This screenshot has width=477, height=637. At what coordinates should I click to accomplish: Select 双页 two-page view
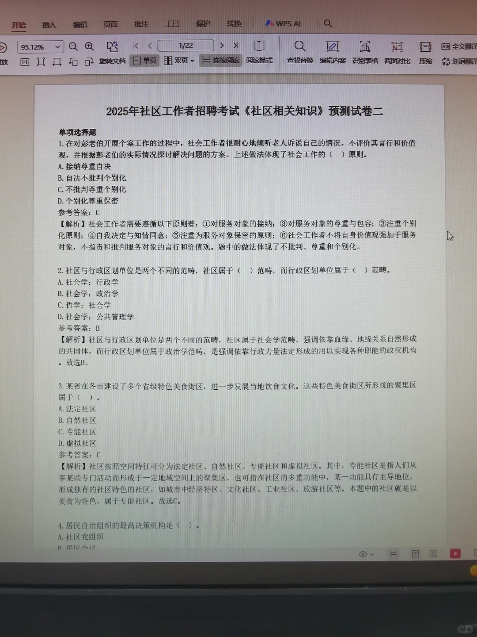point(176,61)
